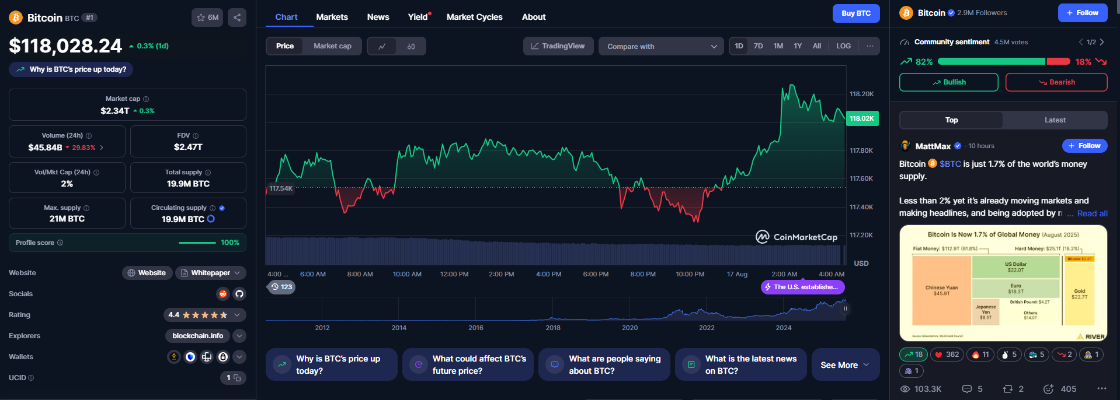Vote Bullish on community sentiment
1120x400 pixels.
click(x=949, y=82)
